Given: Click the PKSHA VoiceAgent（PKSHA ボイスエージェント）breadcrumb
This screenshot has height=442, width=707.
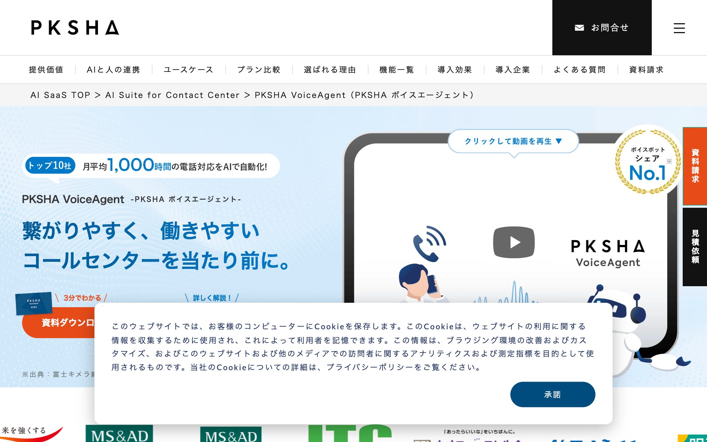Looking at the screenshot, I should (365, 95).
